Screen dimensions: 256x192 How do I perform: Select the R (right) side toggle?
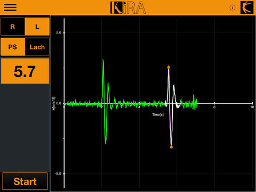click(13, 27)
